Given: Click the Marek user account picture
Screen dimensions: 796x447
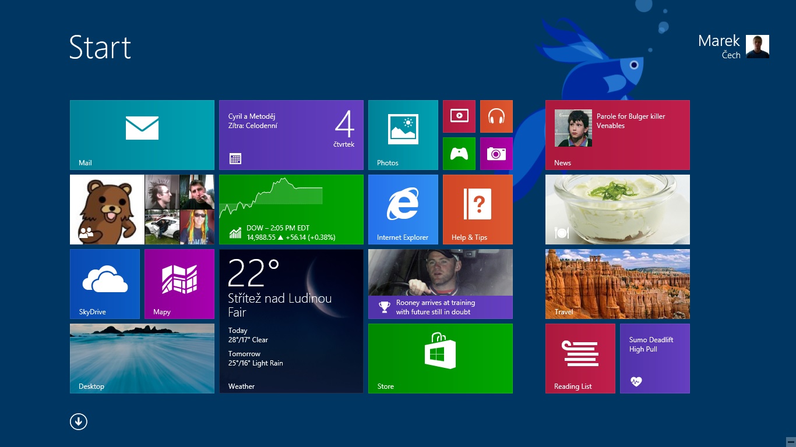Looking at the screenshot, I should point(758,47).
